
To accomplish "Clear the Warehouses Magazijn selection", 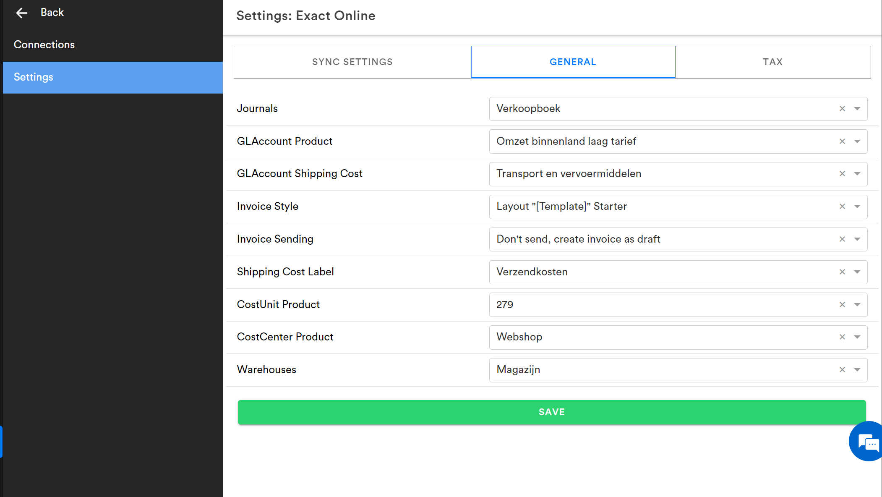I will [x=842, y=370].
